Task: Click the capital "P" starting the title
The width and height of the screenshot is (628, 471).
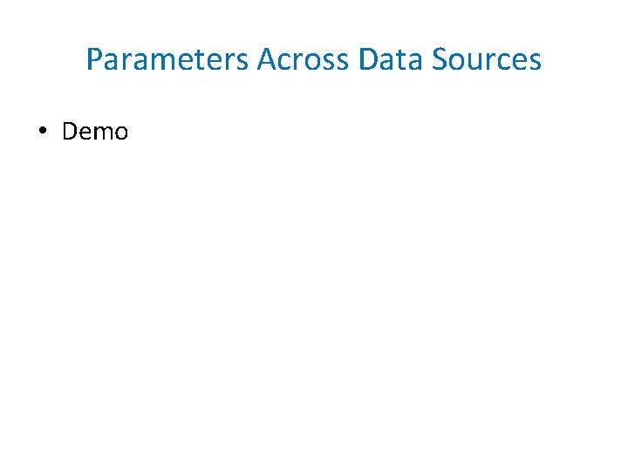Action: [94, 59]
